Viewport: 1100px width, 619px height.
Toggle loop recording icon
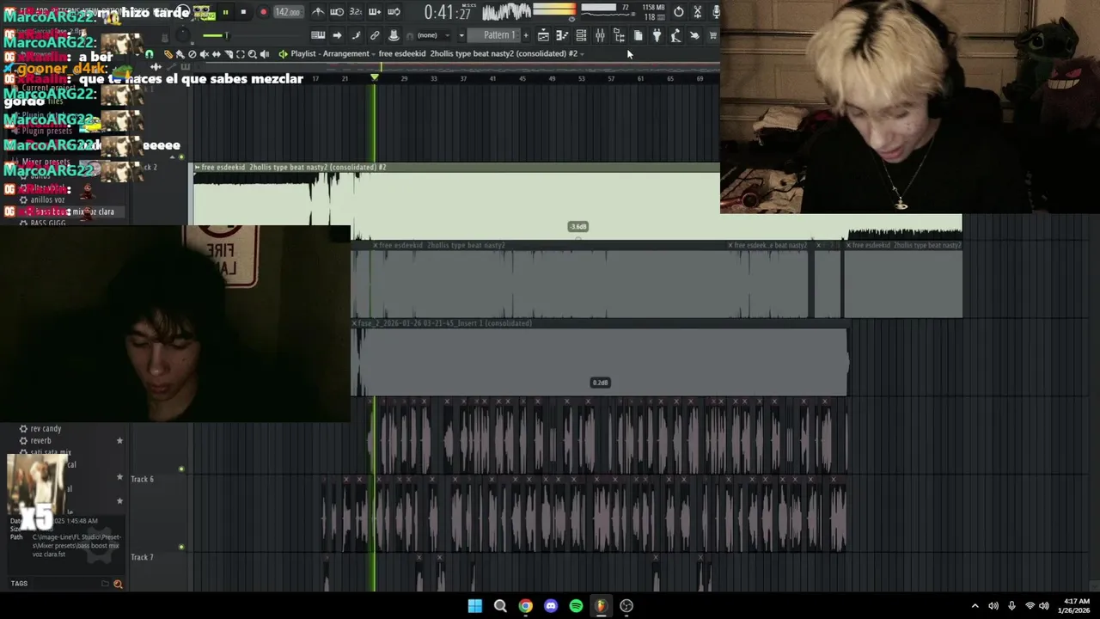pyautogui.click(x=394, y=12)
